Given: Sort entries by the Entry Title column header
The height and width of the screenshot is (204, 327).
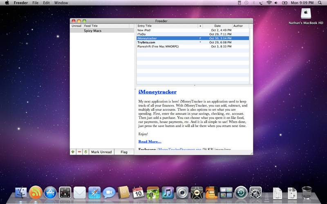Looking at the screenshot, I should click(167, 26).
